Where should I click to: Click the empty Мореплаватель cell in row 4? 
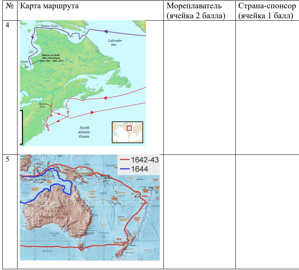pyautogui.click(x=199, y=87)
